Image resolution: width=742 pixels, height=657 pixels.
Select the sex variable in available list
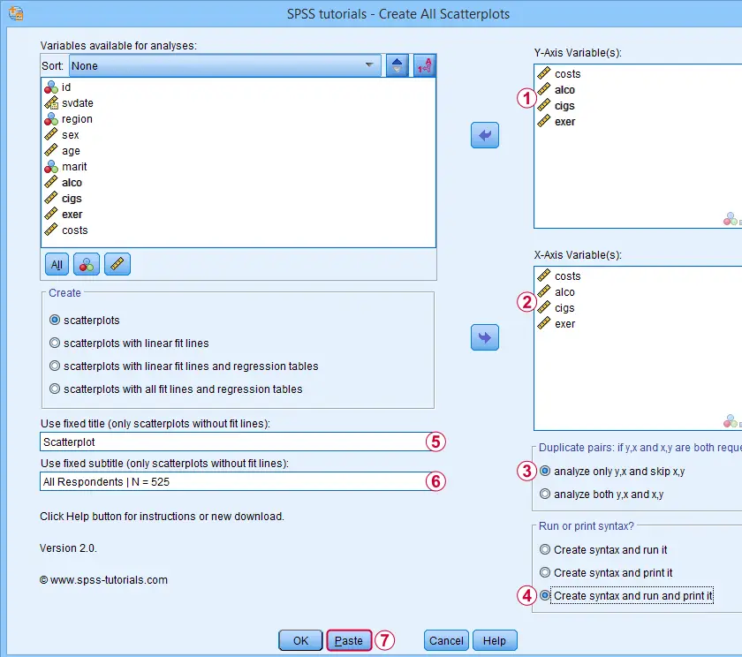pyautogui.click(x=70, y=135)
